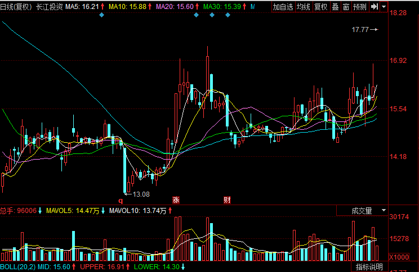Image resolution: width=419 pixels, height=272 pixels.
Task: Click the red 涨 event marker
Action: pyautogui.click(x=176, y=200)
